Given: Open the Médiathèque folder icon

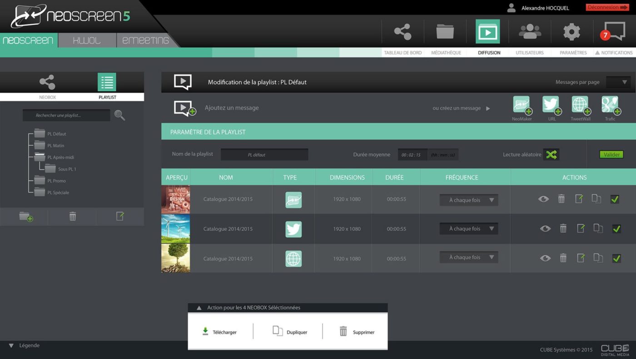Looking at the screenshot, I should click(445, 32).
